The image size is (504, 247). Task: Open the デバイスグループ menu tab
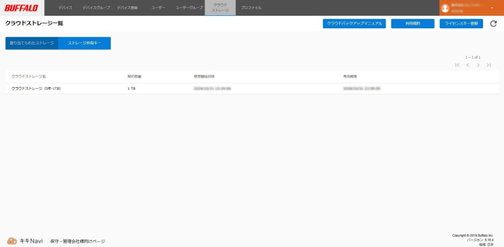[x=96, y=8]
